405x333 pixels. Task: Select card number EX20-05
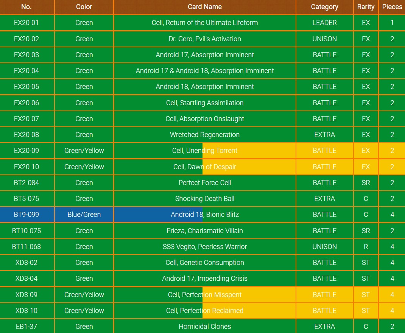click(x=26, y=87)
